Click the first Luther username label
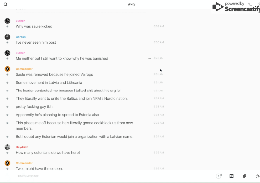The width and height of the screenshot is (260, 183). coord(20,21)
